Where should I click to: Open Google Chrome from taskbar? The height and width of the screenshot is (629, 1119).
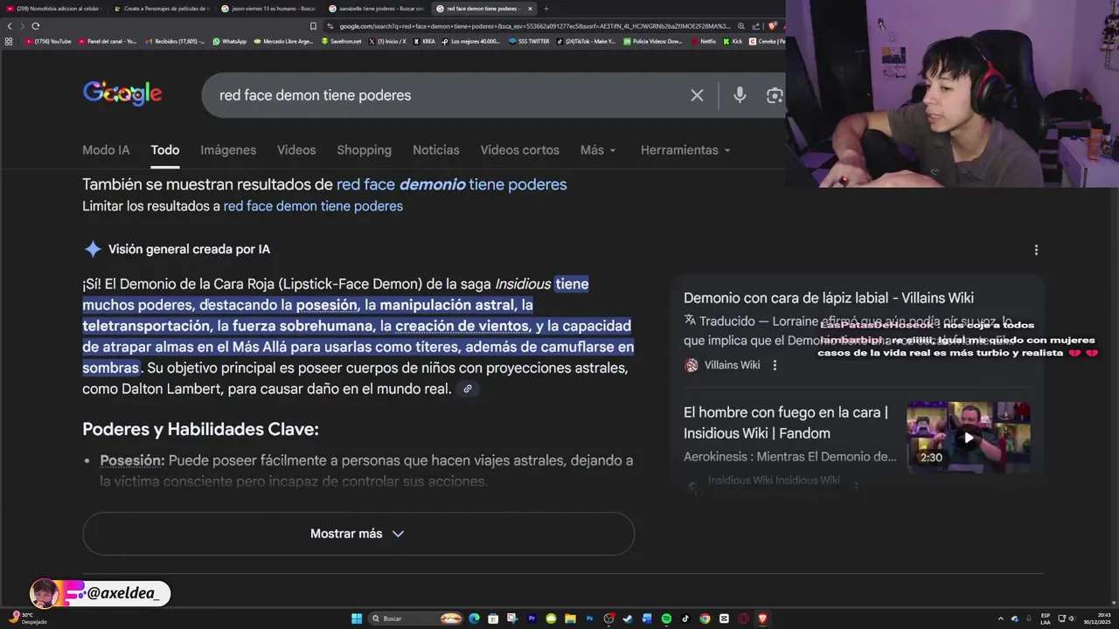[705, 619]
